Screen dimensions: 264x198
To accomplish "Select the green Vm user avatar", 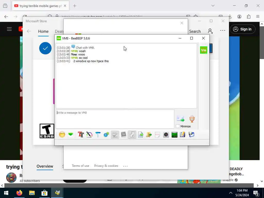I will (204, 50).
